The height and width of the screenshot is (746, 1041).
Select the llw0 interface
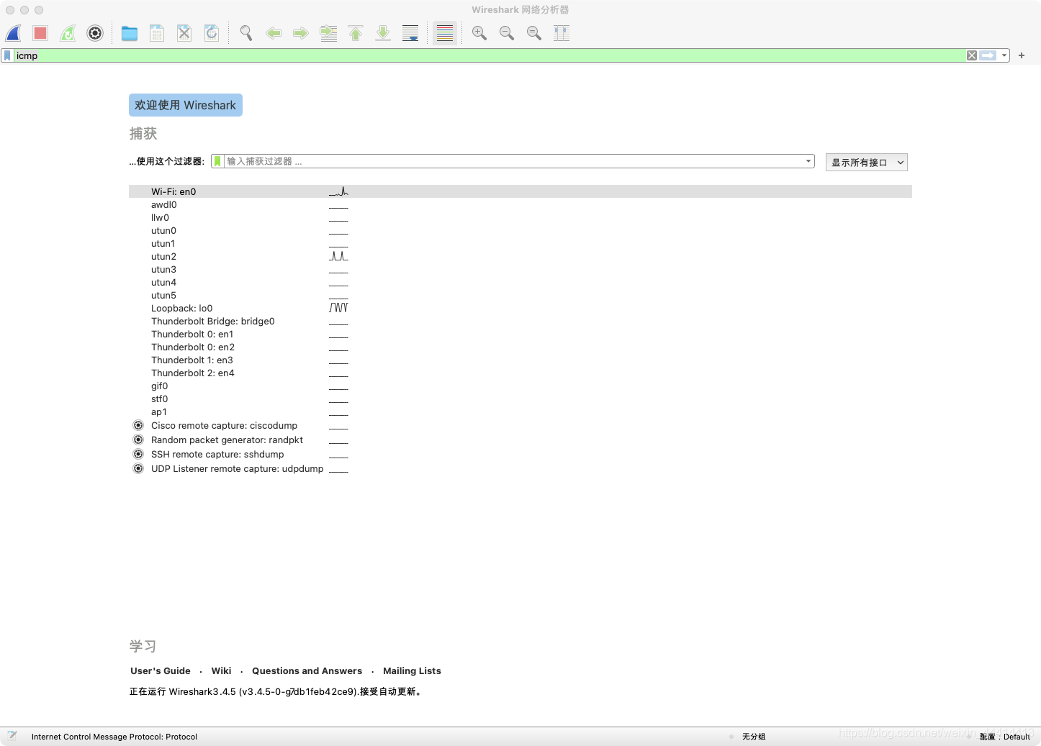(x=520, y=217)
